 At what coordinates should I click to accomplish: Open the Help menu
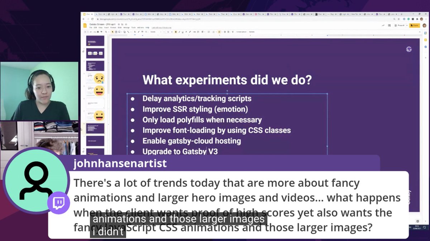tap(147, 28)
